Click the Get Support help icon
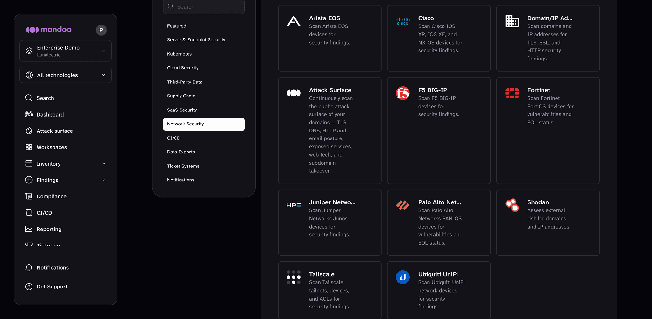This screenshot has height=319, width=652. click(x=29, y=287)
